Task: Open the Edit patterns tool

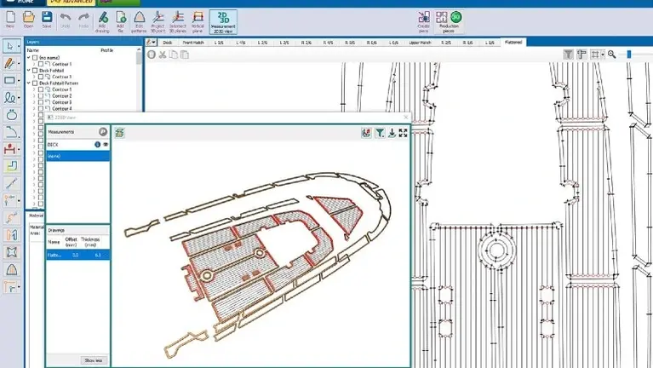Action: tap(140, 19)
